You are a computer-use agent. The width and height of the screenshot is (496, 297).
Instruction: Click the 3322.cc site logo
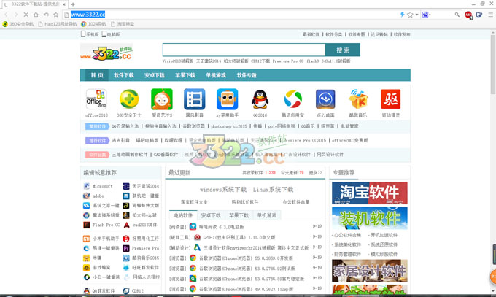tap(106, 53)
